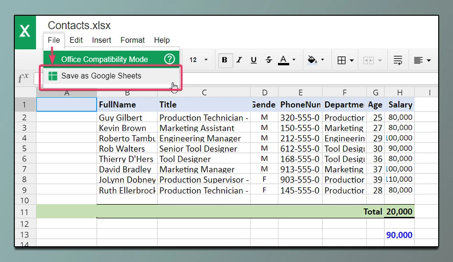Open text color dropdown arrow
The height and width of the screenshot is (262, 453).
pos(294,60)
